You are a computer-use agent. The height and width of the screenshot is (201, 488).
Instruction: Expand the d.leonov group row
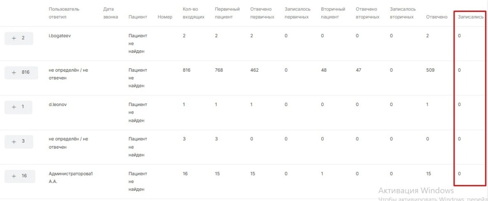click(x=19, y=107)
